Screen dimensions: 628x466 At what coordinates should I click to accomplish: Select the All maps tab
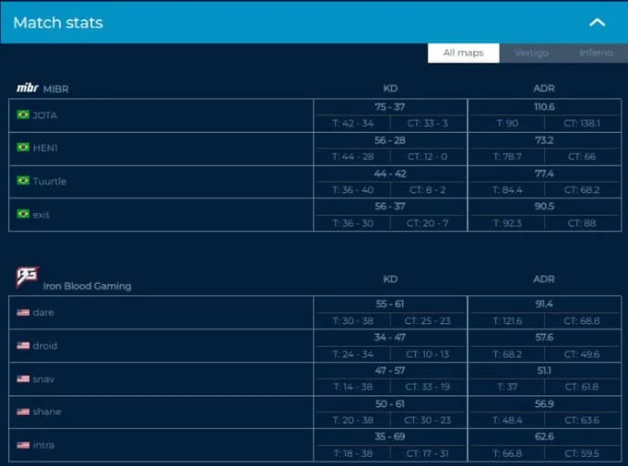click(x=463, y=53)
